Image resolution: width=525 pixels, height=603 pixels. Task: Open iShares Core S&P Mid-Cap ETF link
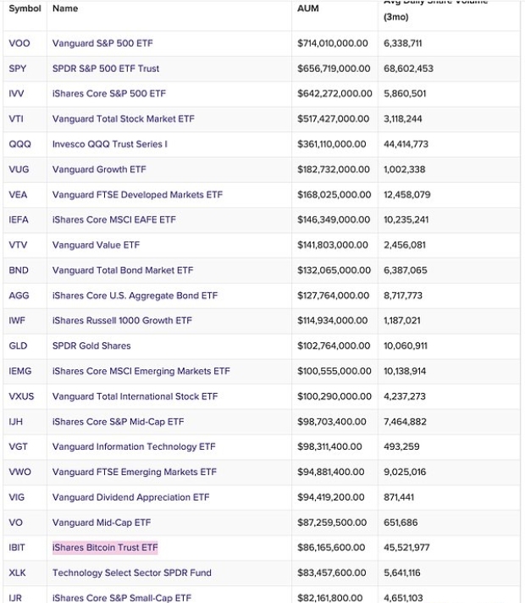click(118, 422)
